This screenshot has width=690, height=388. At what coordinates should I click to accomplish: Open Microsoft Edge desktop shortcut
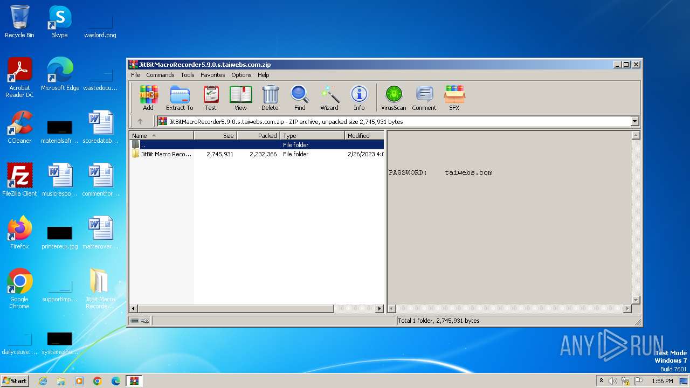click(60, 74)
